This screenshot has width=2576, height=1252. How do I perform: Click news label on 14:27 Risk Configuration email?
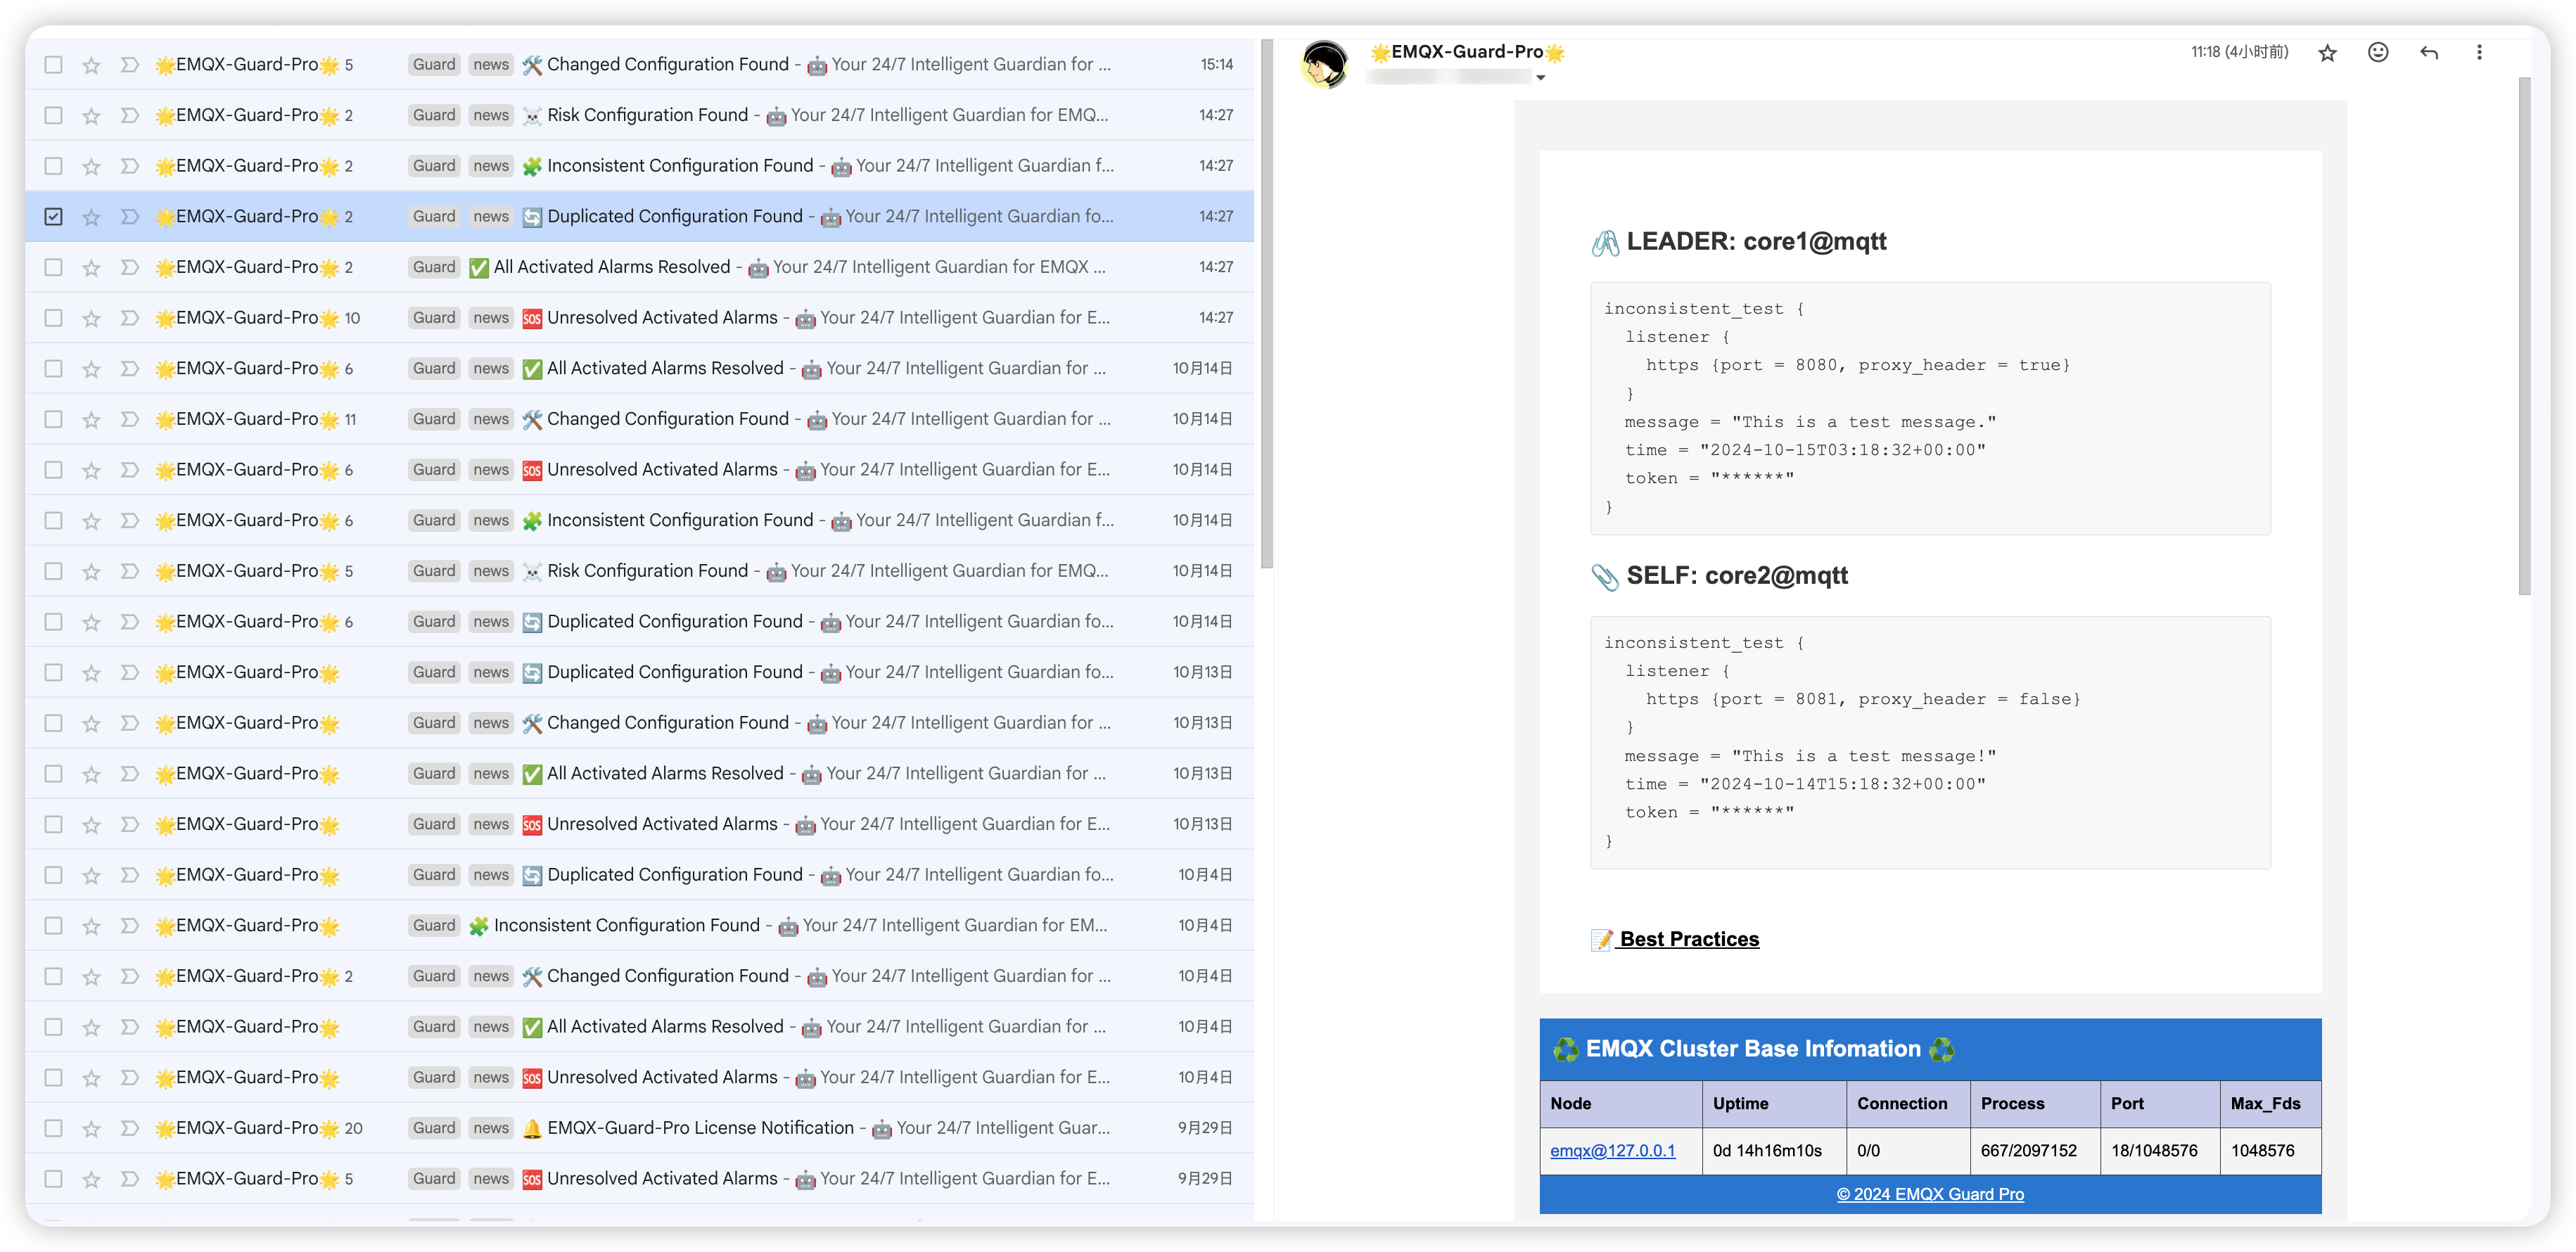(x=491, y=116)
